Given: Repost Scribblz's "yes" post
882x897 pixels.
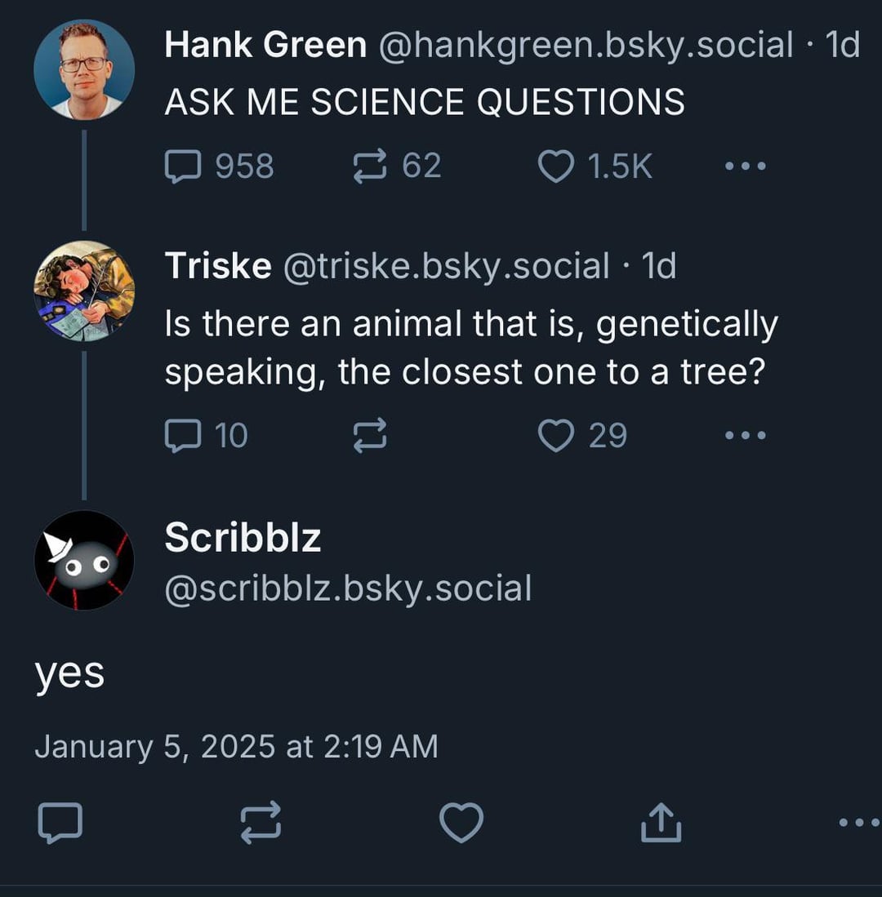Looking at the screenshot, I should 262,823.
